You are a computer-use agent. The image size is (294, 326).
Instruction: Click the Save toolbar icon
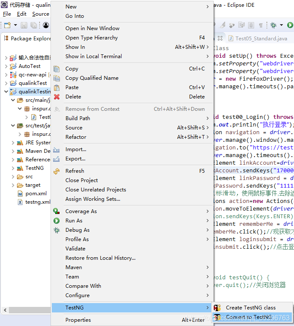24,25
